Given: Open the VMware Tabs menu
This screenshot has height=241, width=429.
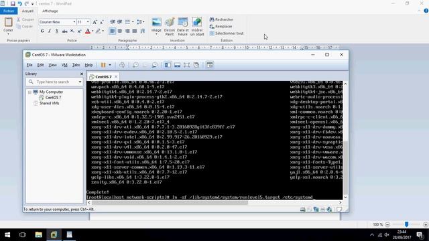Looking at the screenshot, I should pyautogui.click(x=76, y=65).
